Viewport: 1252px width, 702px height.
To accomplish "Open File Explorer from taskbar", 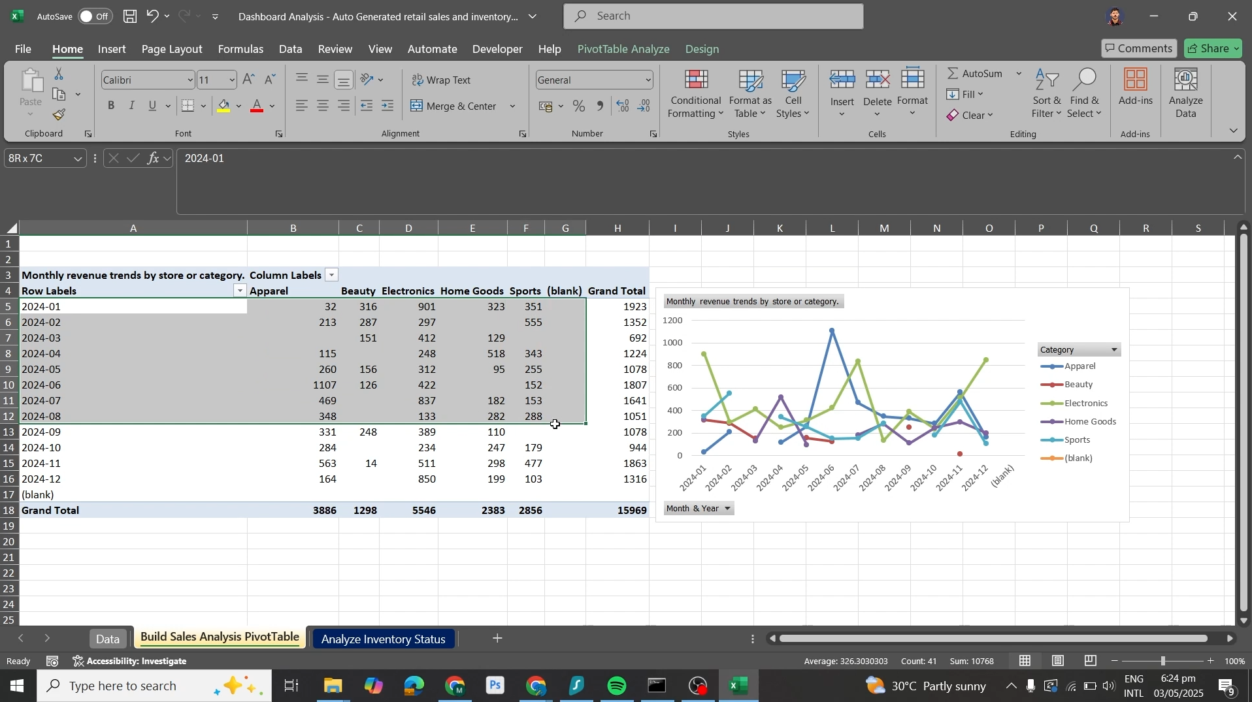I will point(333,686).
